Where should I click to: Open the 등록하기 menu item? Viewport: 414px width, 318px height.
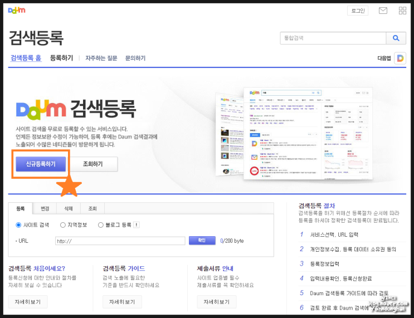(61, 58)
